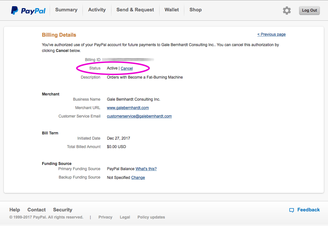Open Send & Request tab

tap(135, 10)
